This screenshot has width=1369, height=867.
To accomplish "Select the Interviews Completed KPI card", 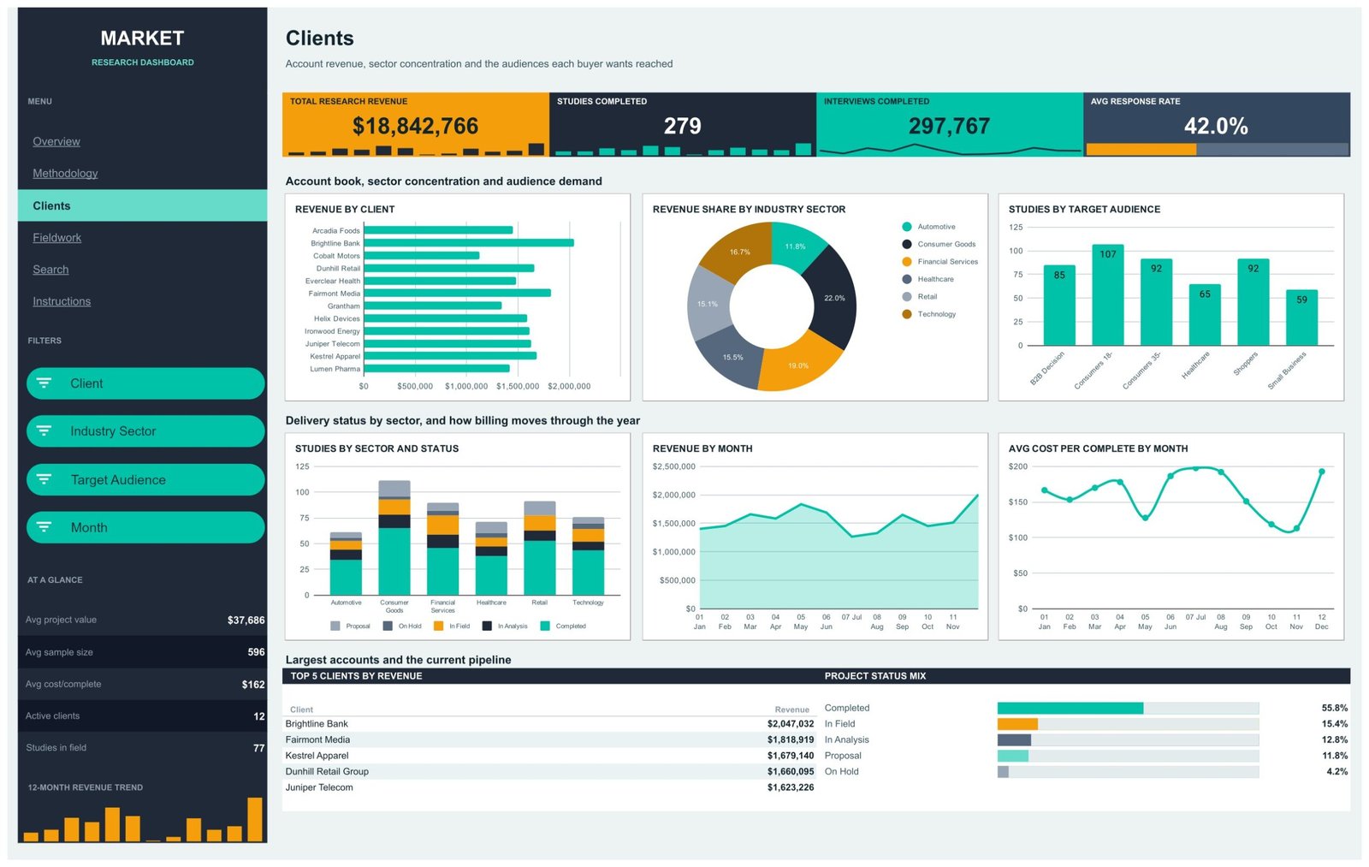I will click(x=950, y=125).
